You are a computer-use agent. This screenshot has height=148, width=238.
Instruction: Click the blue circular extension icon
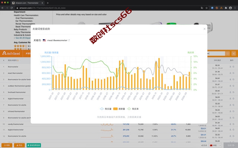(x=212, y=8)
